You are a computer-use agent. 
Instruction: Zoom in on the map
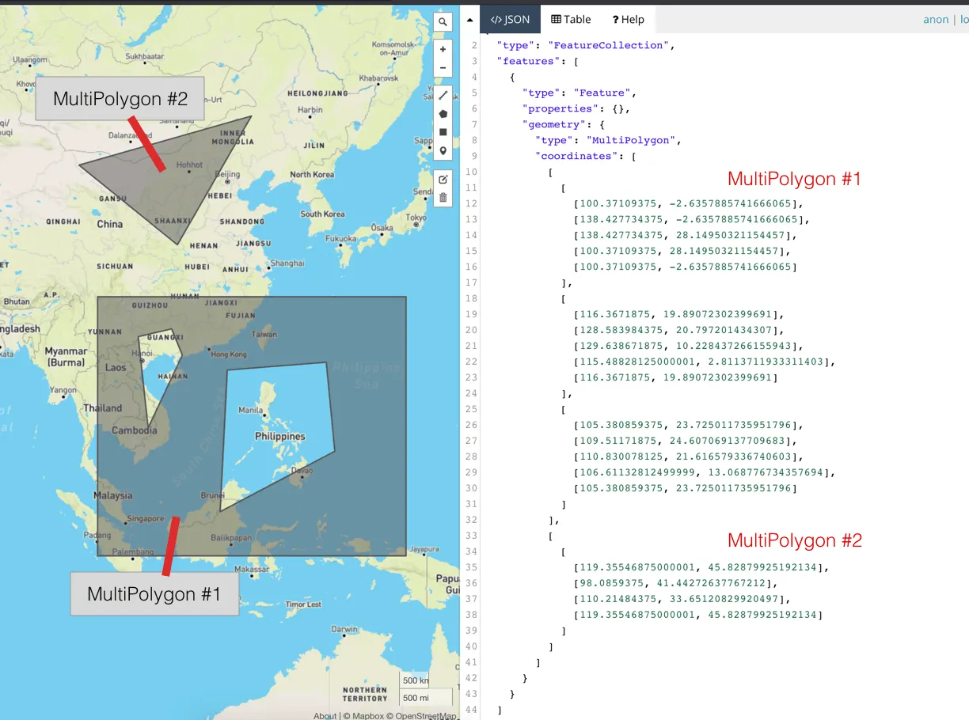point(443,49)
